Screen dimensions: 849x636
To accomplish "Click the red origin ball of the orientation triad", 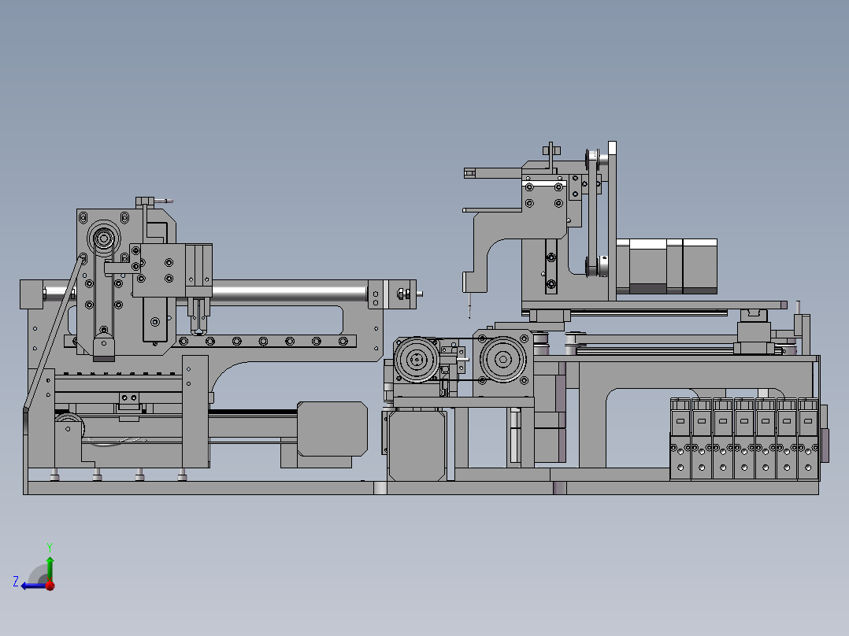I will click(50, 586).
